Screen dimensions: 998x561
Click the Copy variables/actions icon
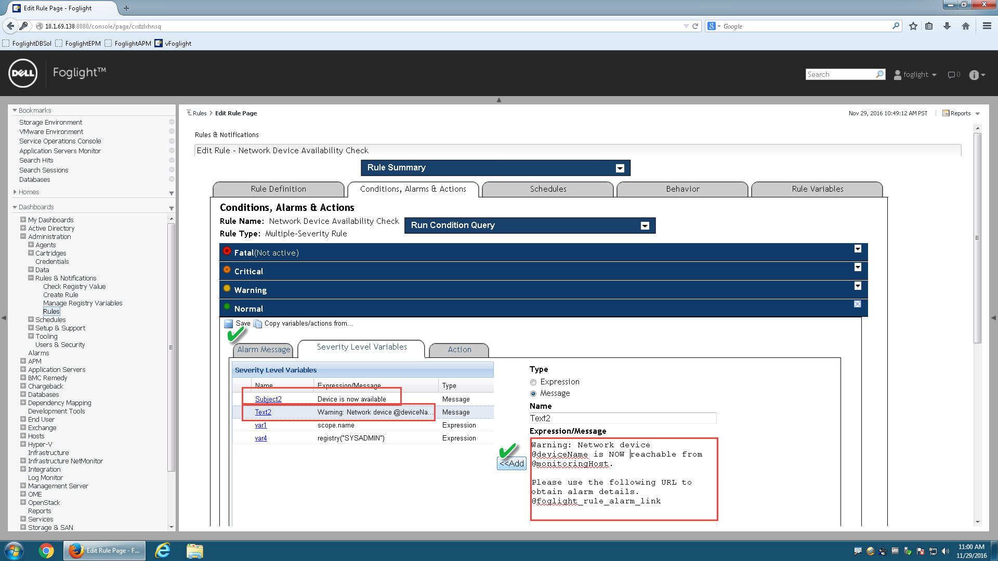point(257,324)
